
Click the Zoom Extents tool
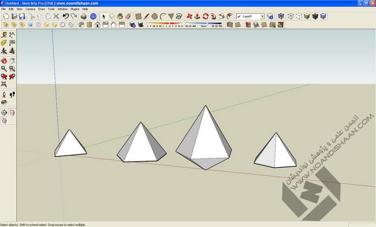4,84
